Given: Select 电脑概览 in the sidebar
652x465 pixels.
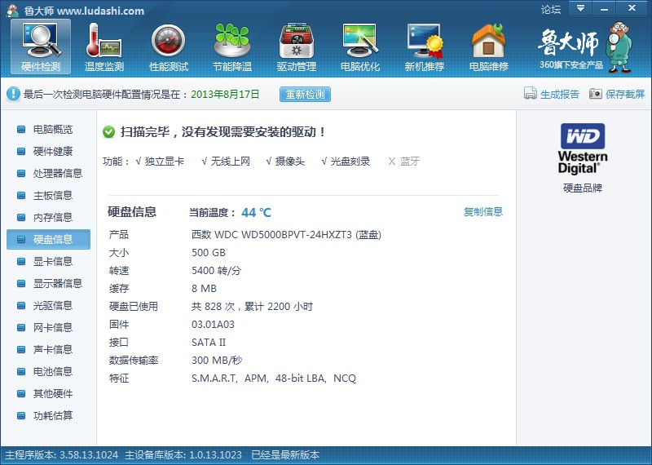Looking at the screenshot, I should tap(52, 130).
